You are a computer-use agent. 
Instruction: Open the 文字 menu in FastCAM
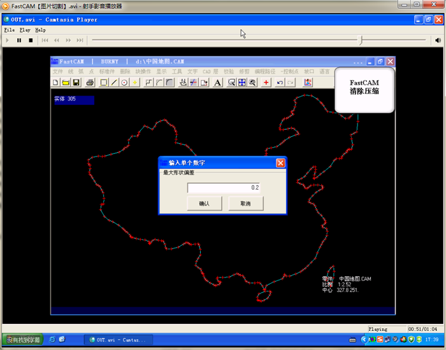pos(192,71)
